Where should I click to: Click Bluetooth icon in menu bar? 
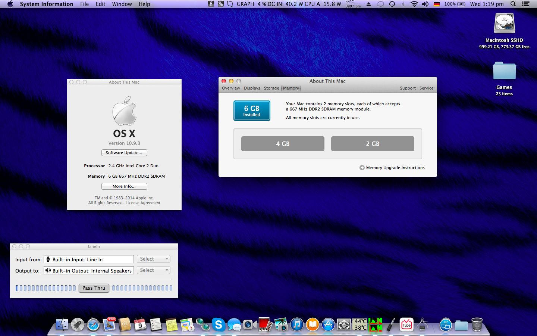click(403, 4)
